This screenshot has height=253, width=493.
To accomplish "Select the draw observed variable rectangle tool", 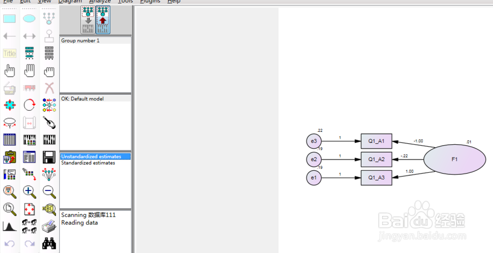I will pos(9,19).
